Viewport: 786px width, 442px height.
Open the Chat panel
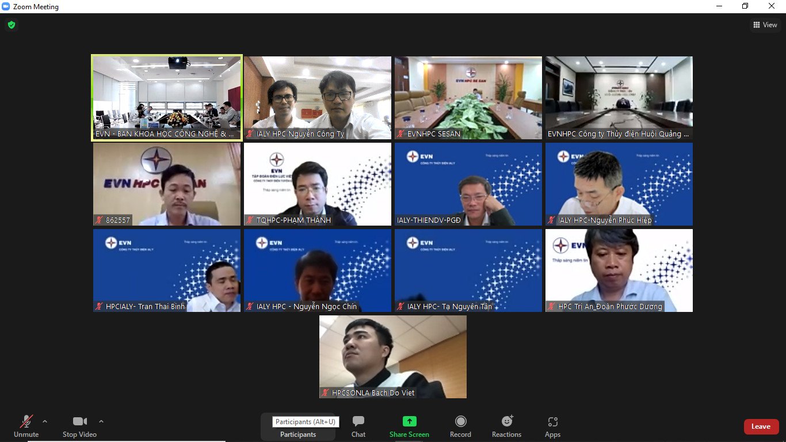point(358,426)
